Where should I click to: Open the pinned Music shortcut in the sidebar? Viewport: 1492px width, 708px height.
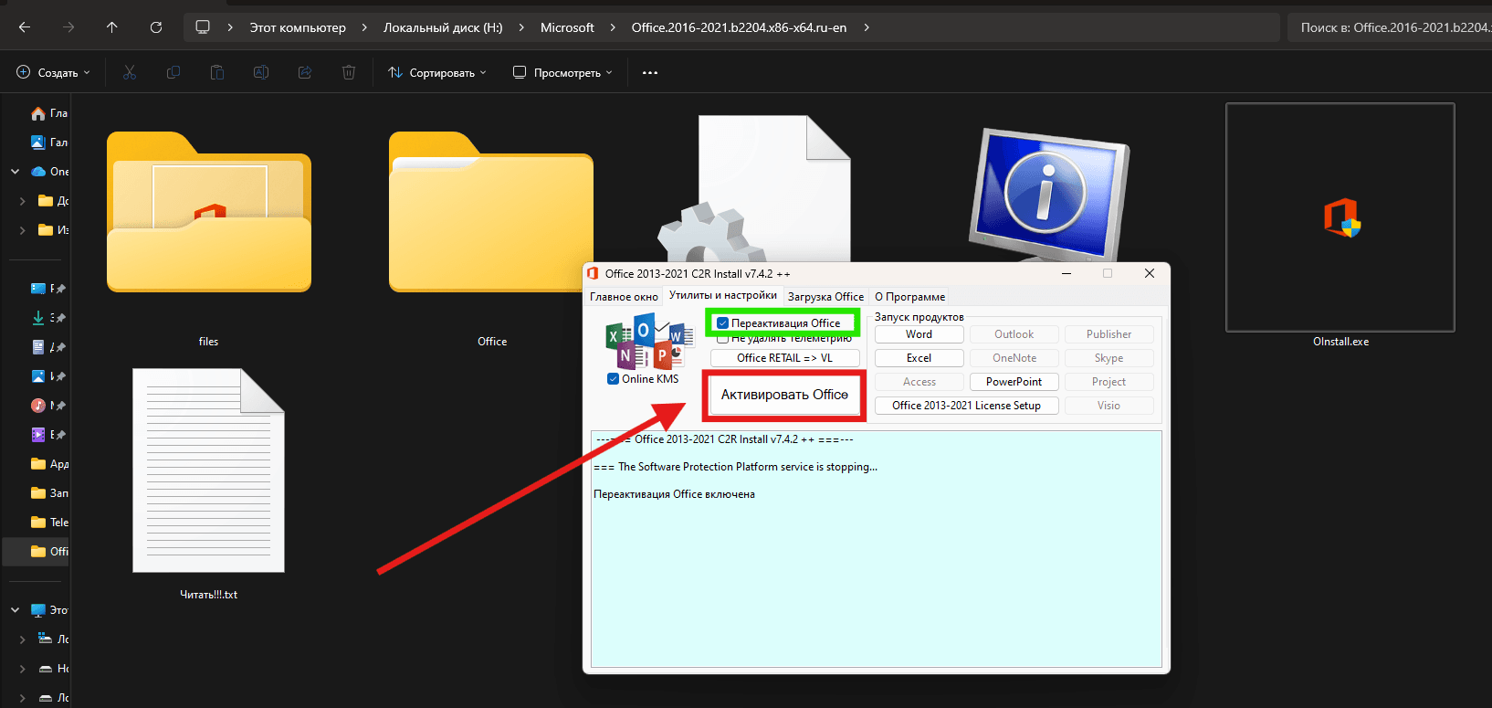49,406
